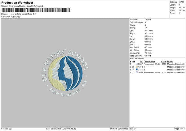
Task: Click the Zoom value '1:1'
Action: [180, 13]
